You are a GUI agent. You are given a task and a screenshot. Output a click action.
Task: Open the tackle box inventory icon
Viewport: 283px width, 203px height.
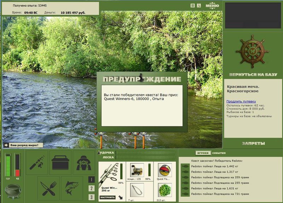60,163
